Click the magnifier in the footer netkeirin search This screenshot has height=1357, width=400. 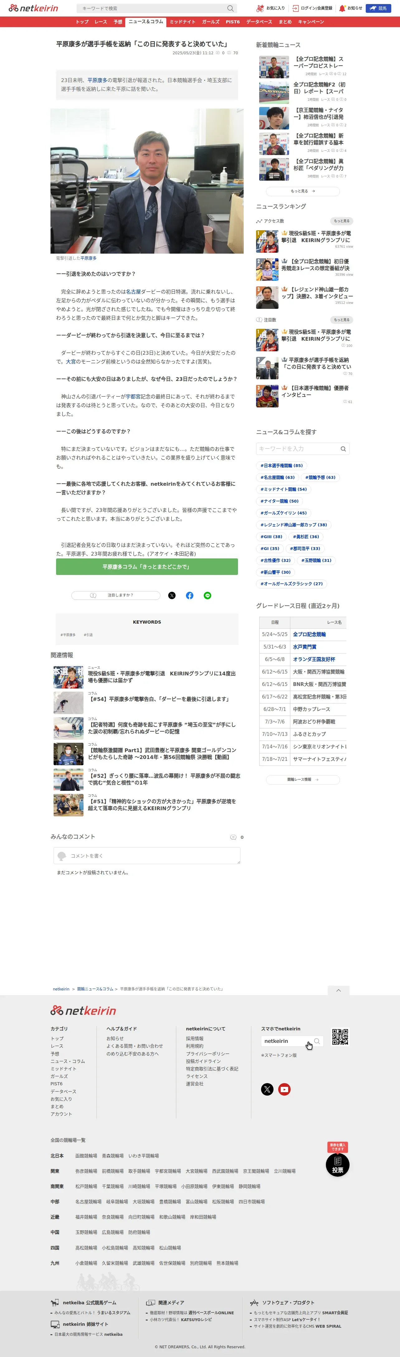click(x=317, y=1041)
